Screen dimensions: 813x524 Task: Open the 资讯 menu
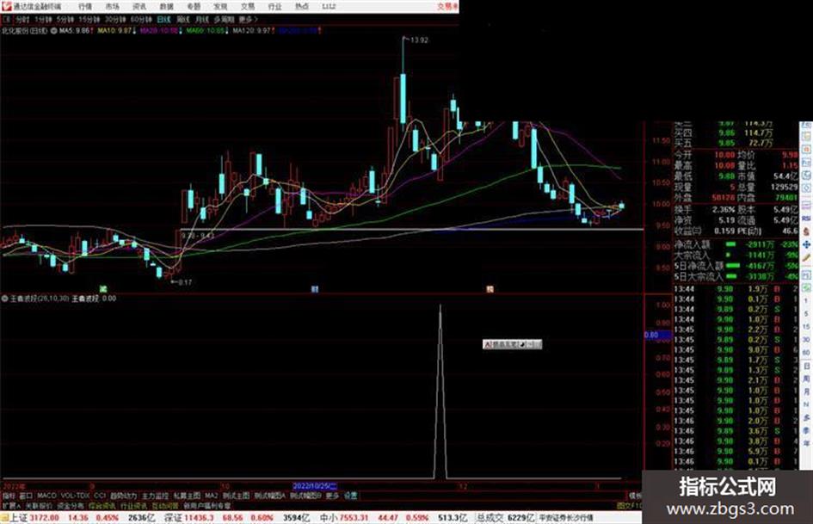[x=139, y=7]
